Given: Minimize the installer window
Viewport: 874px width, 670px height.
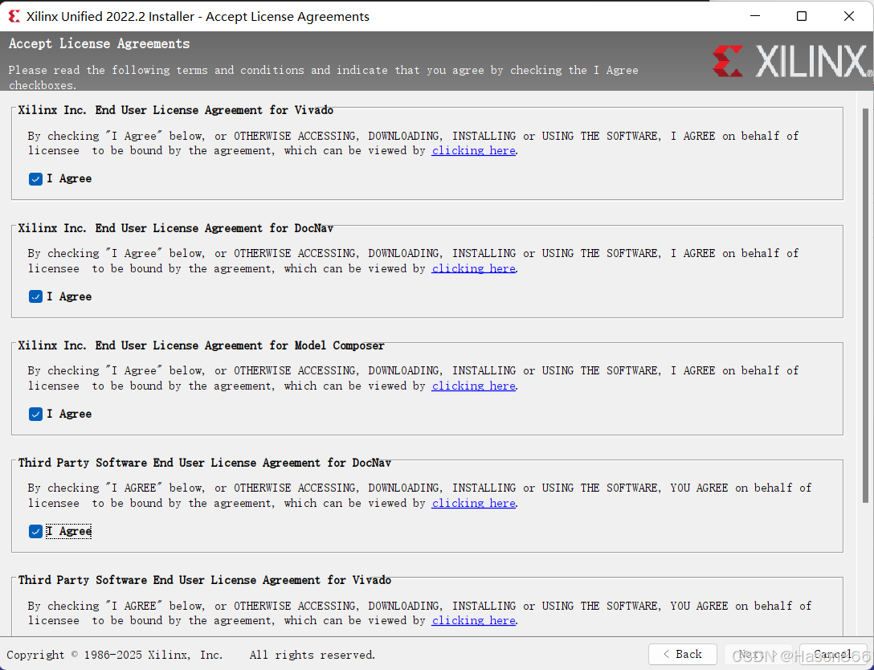Looking at the screenshot, I should (x=755, y=16).
